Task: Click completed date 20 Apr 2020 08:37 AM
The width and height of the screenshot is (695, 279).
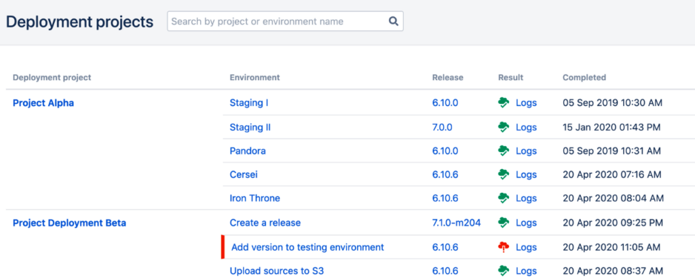Action: pos(613,271)
